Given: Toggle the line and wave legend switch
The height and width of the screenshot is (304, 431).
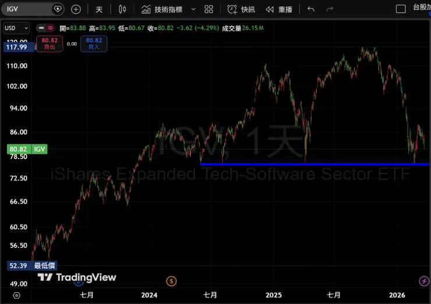Looking at the screenshot, I should pyautogui.click(x=45, y=28).
